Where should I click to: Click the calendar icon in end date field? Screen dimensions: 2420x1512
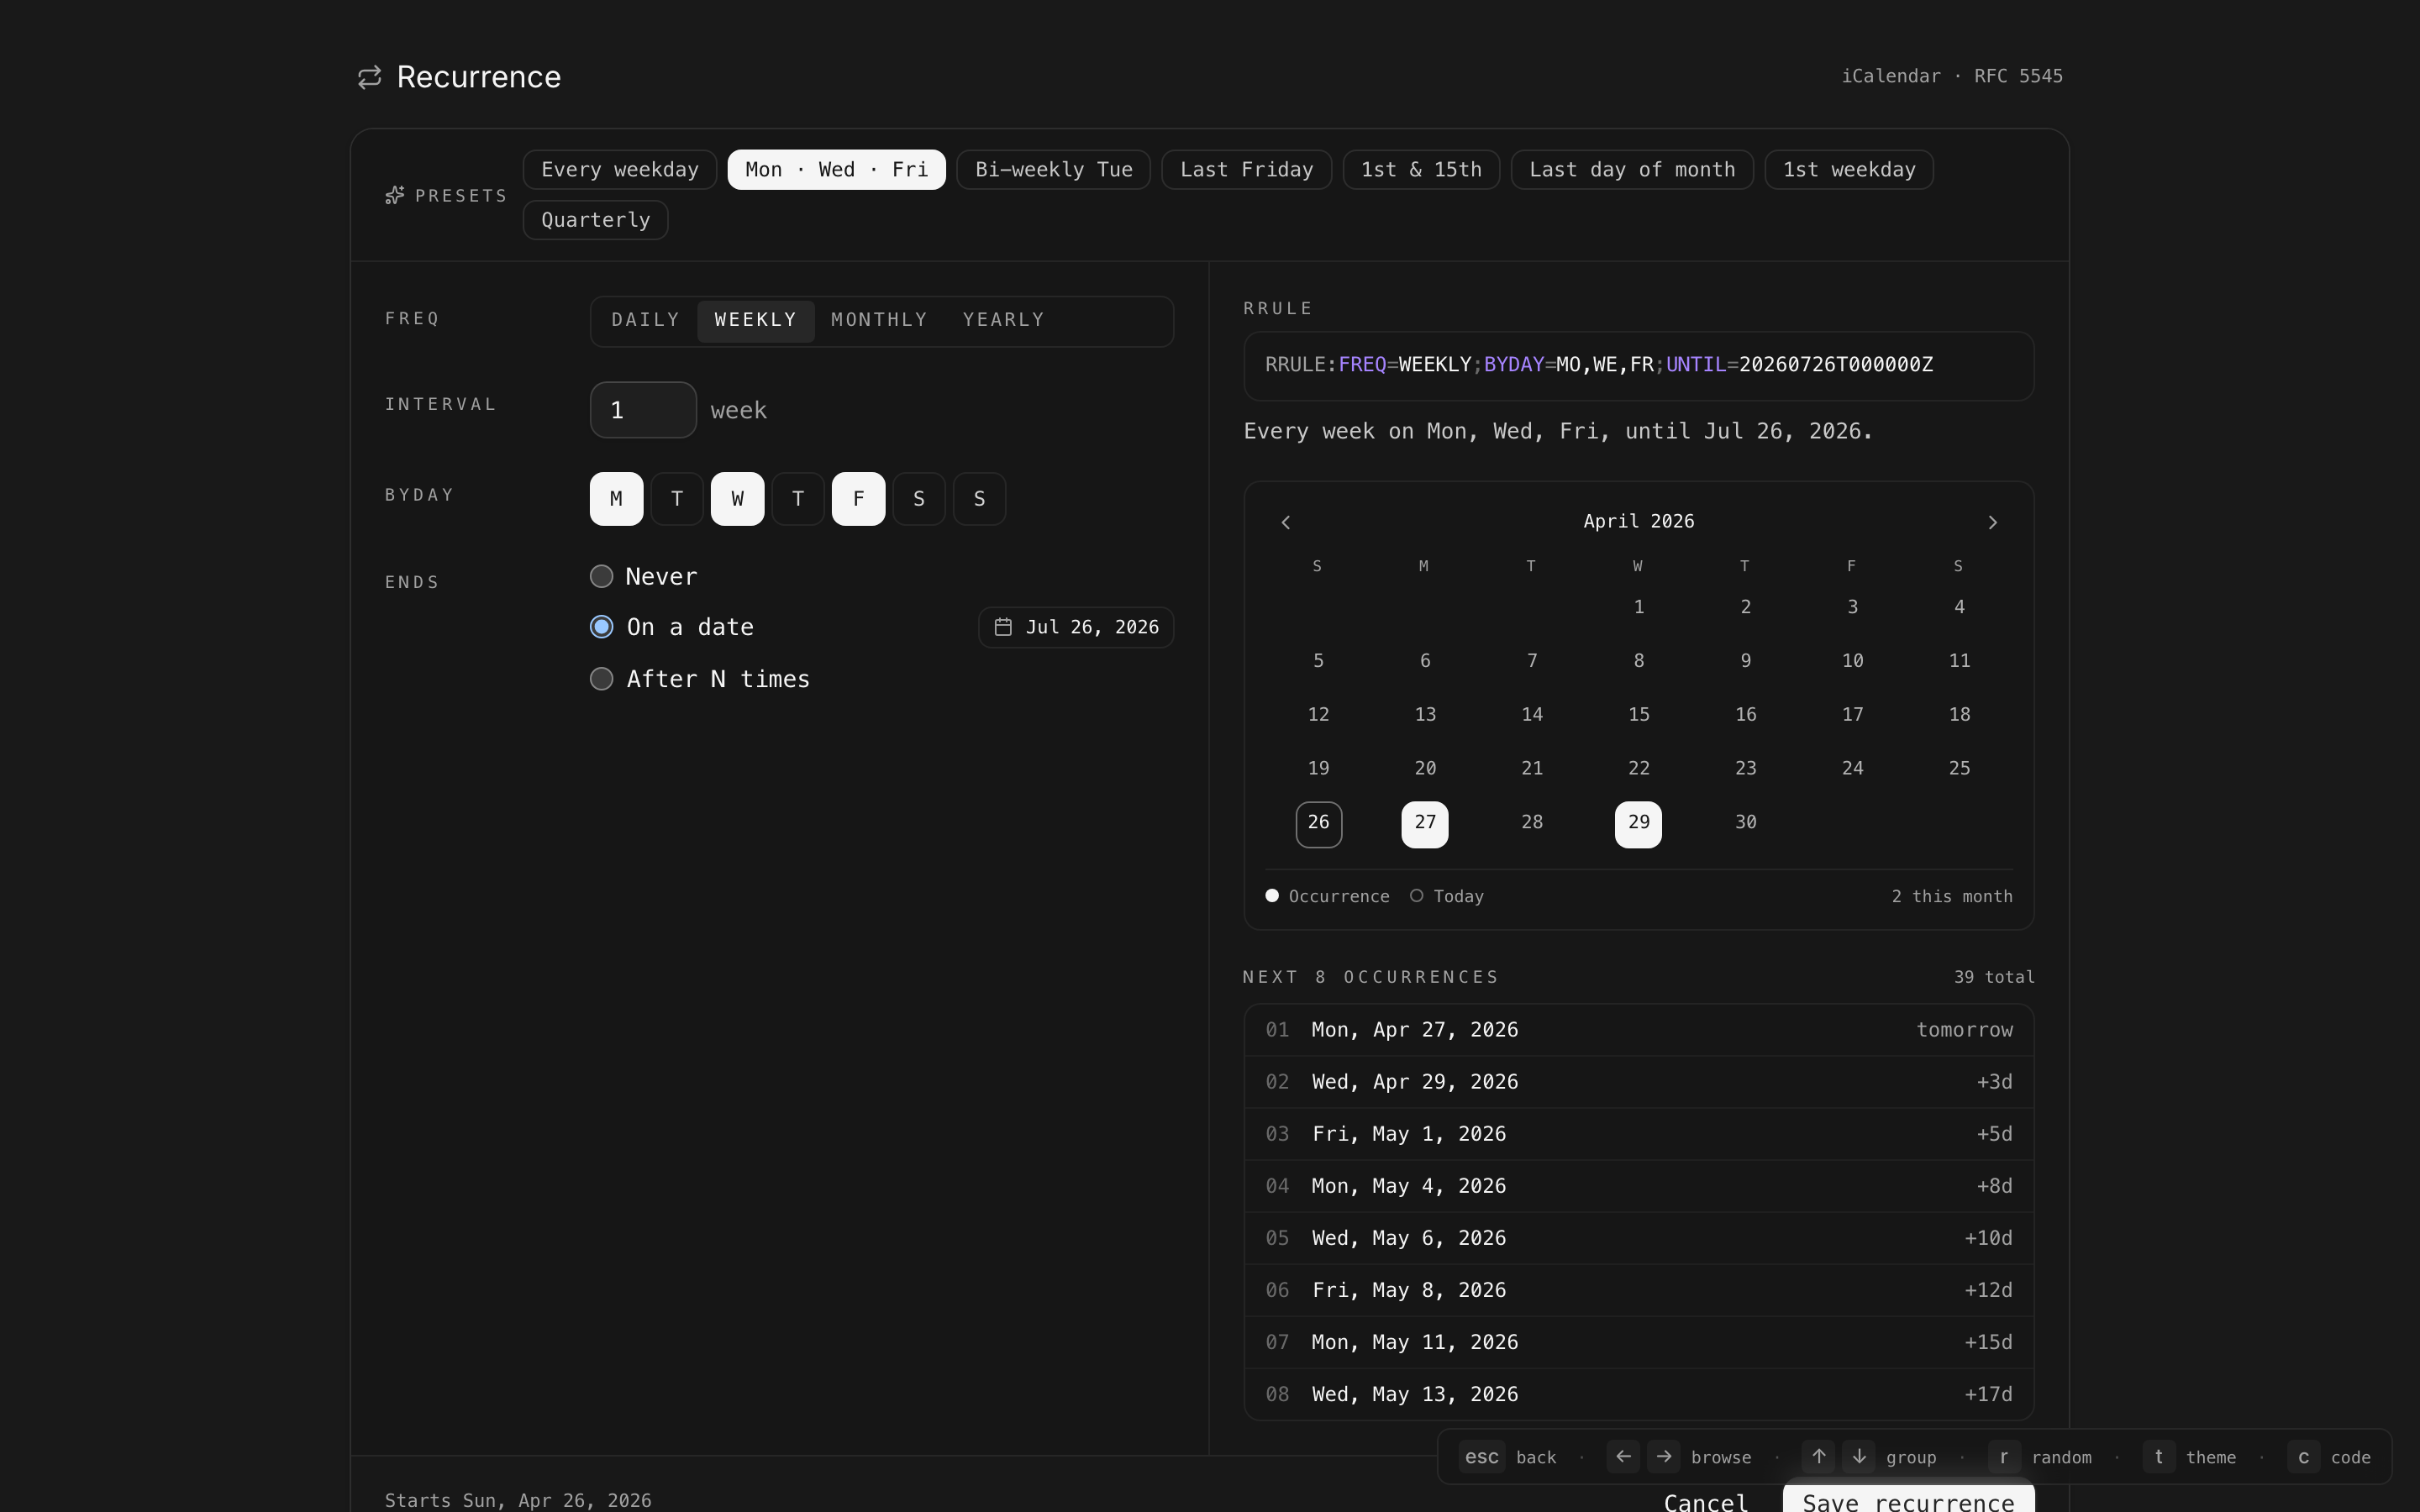(x=1003, y=627)
